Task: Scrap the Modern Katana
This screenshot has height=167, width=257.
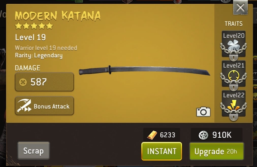Action: [x=34, y=150]
